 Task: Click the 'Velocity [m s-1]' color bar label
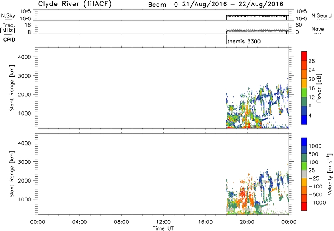tap(330, 174)
